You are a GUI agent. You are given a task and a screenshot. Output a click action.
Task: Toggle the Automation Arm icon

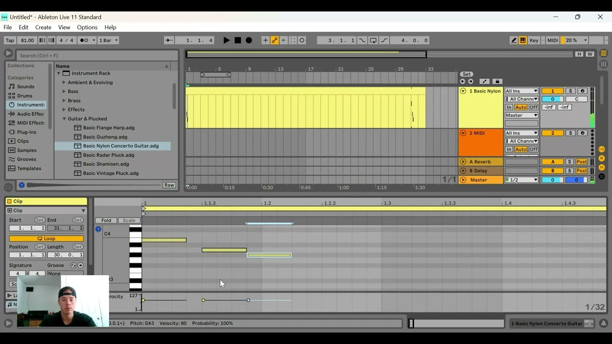click(274, 40)
